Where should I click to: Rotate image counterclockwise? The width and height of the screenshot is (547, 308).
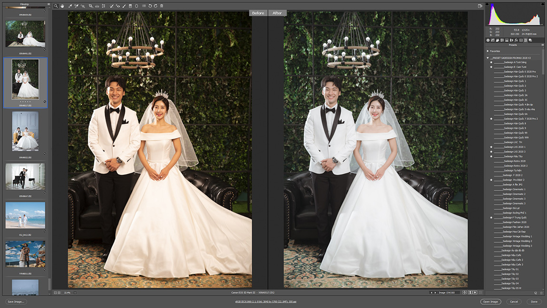tap(150, 6)
